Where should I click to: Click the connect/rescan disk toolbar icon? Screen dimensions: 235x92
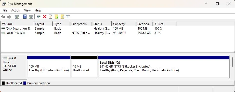click(39, 17)
